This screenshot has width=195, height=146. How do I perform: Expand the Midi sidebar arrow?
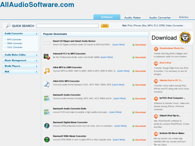tap(36, 72)
